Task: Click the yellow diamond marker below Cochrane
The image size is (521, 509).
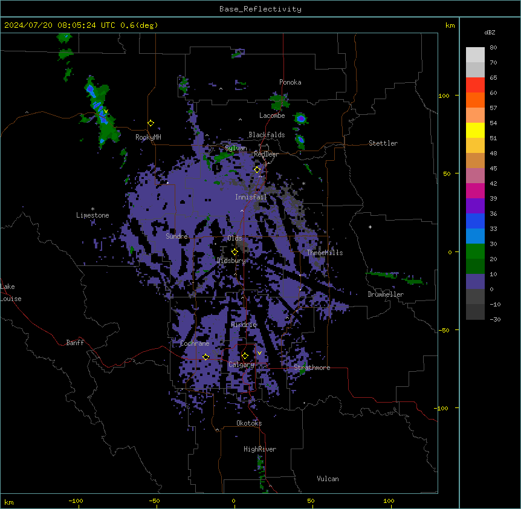Action: 205,357
